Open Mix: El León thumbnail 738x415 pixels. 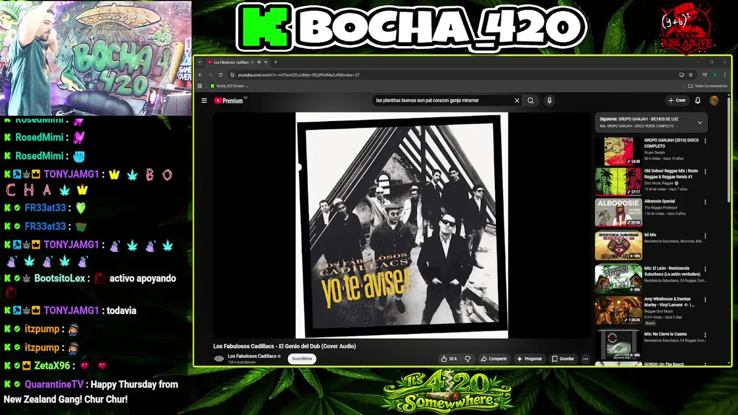click(x=618, y=279)
